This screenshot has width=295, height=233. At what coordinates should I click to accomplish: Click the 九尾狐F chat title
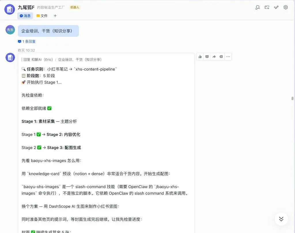click(26, 7)
